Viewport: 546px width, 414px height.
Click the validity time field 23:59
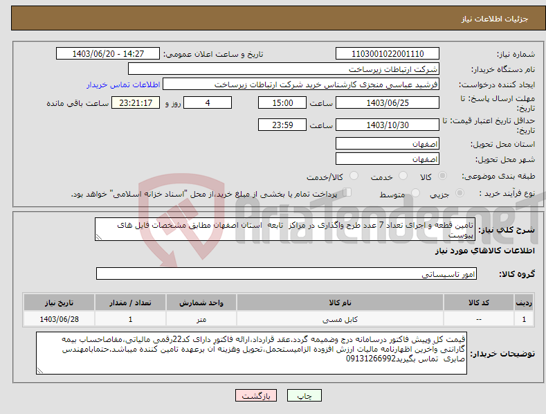click(x=282, y=125)
